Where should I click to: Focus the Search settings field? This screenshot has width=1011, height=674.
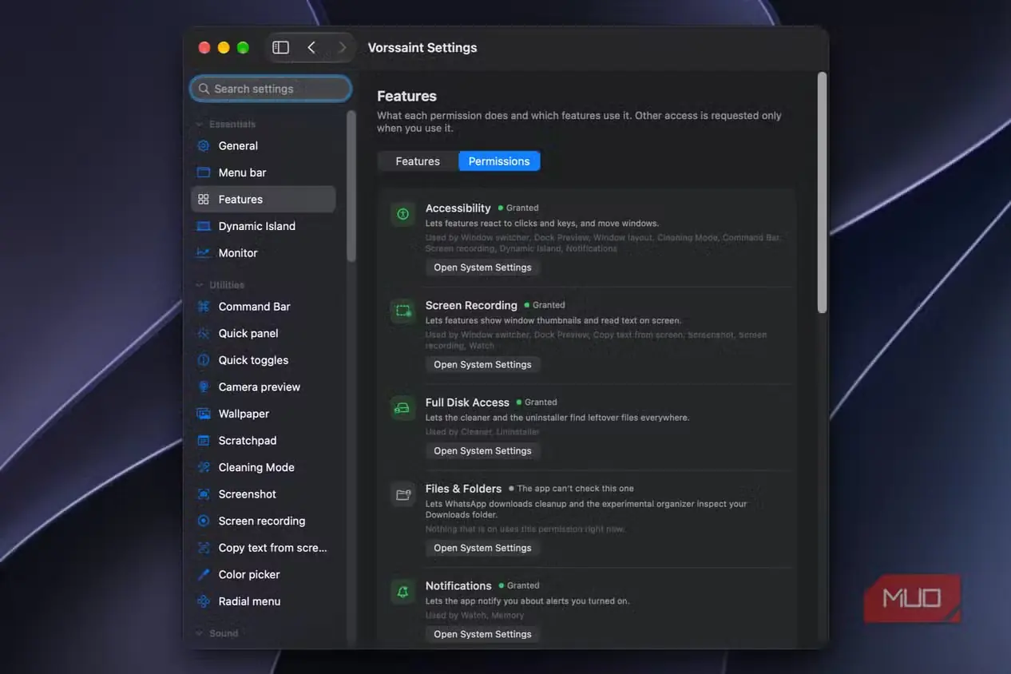pos(271,89)
